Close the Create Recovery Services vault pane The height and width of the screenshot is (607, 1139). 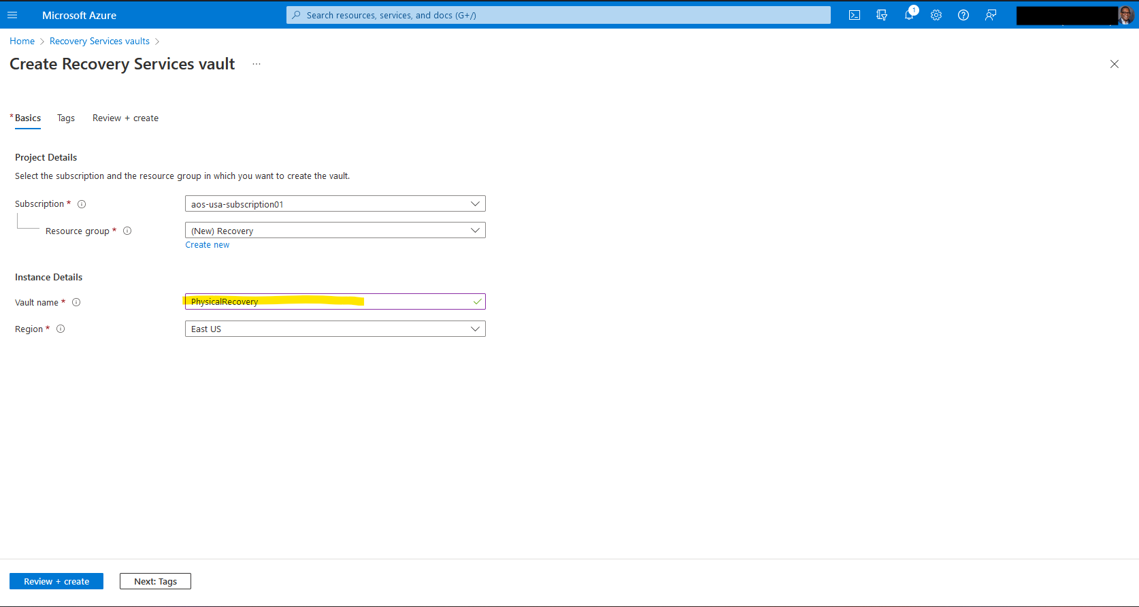tap(1115, 64)
